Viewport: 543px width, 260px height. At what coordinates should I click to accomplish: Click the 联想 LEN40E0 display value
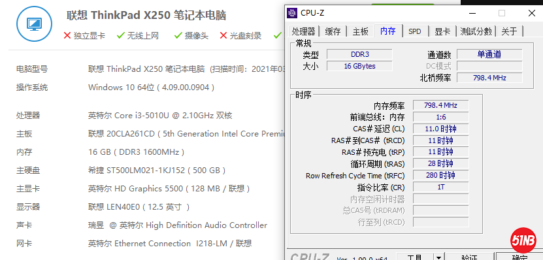point(139,207)
